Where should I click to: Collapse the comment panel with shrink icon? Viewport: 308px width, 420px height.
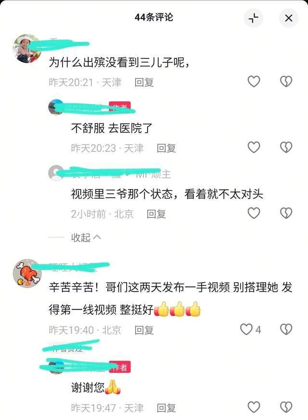(x=253, y=18)
